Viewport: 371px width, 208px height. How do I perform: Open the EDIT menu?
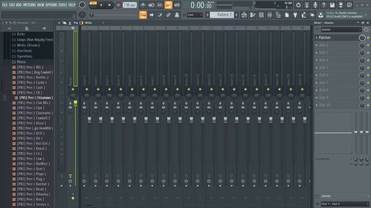pyautogui.click(x=12, y=5)
